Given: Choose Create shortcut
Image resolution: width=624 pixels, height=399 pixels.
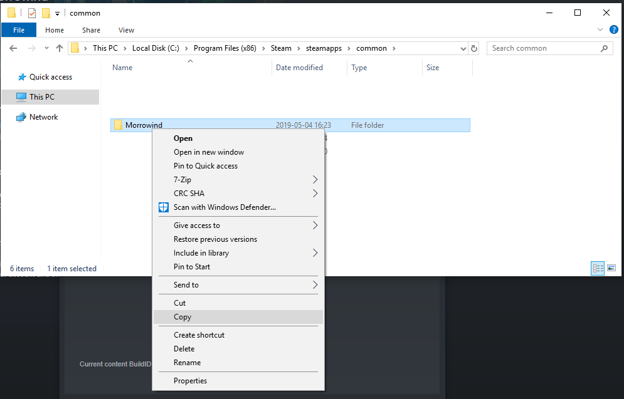Looking at the screenshot, I should click(238, 335).
